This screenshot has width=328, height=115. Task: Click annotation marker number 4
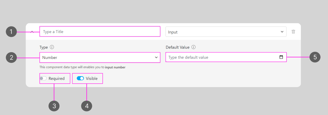click(87, 106)
